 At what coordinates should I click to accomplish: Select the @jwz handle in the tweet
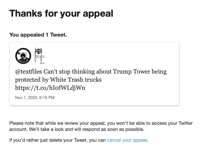tap(40, 57)
